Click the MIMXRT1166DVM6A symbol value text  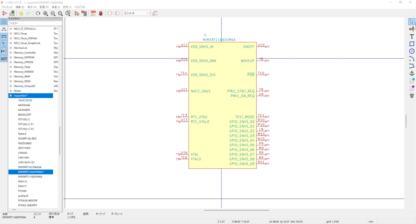tap(219, 40)
